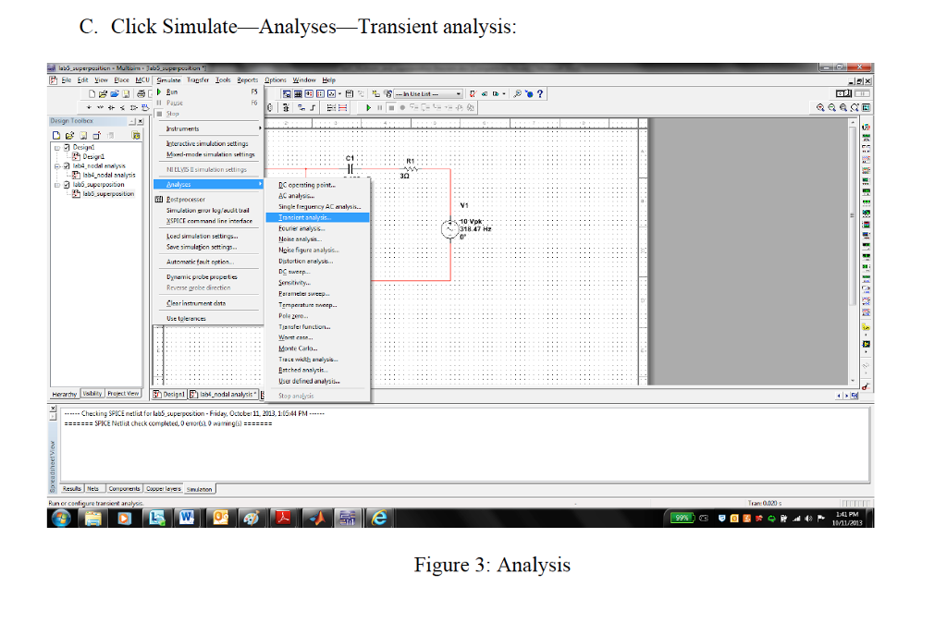Collapse the lab5_superposition tree node
This screenshot has height=623, width=947.
(55, 184)
